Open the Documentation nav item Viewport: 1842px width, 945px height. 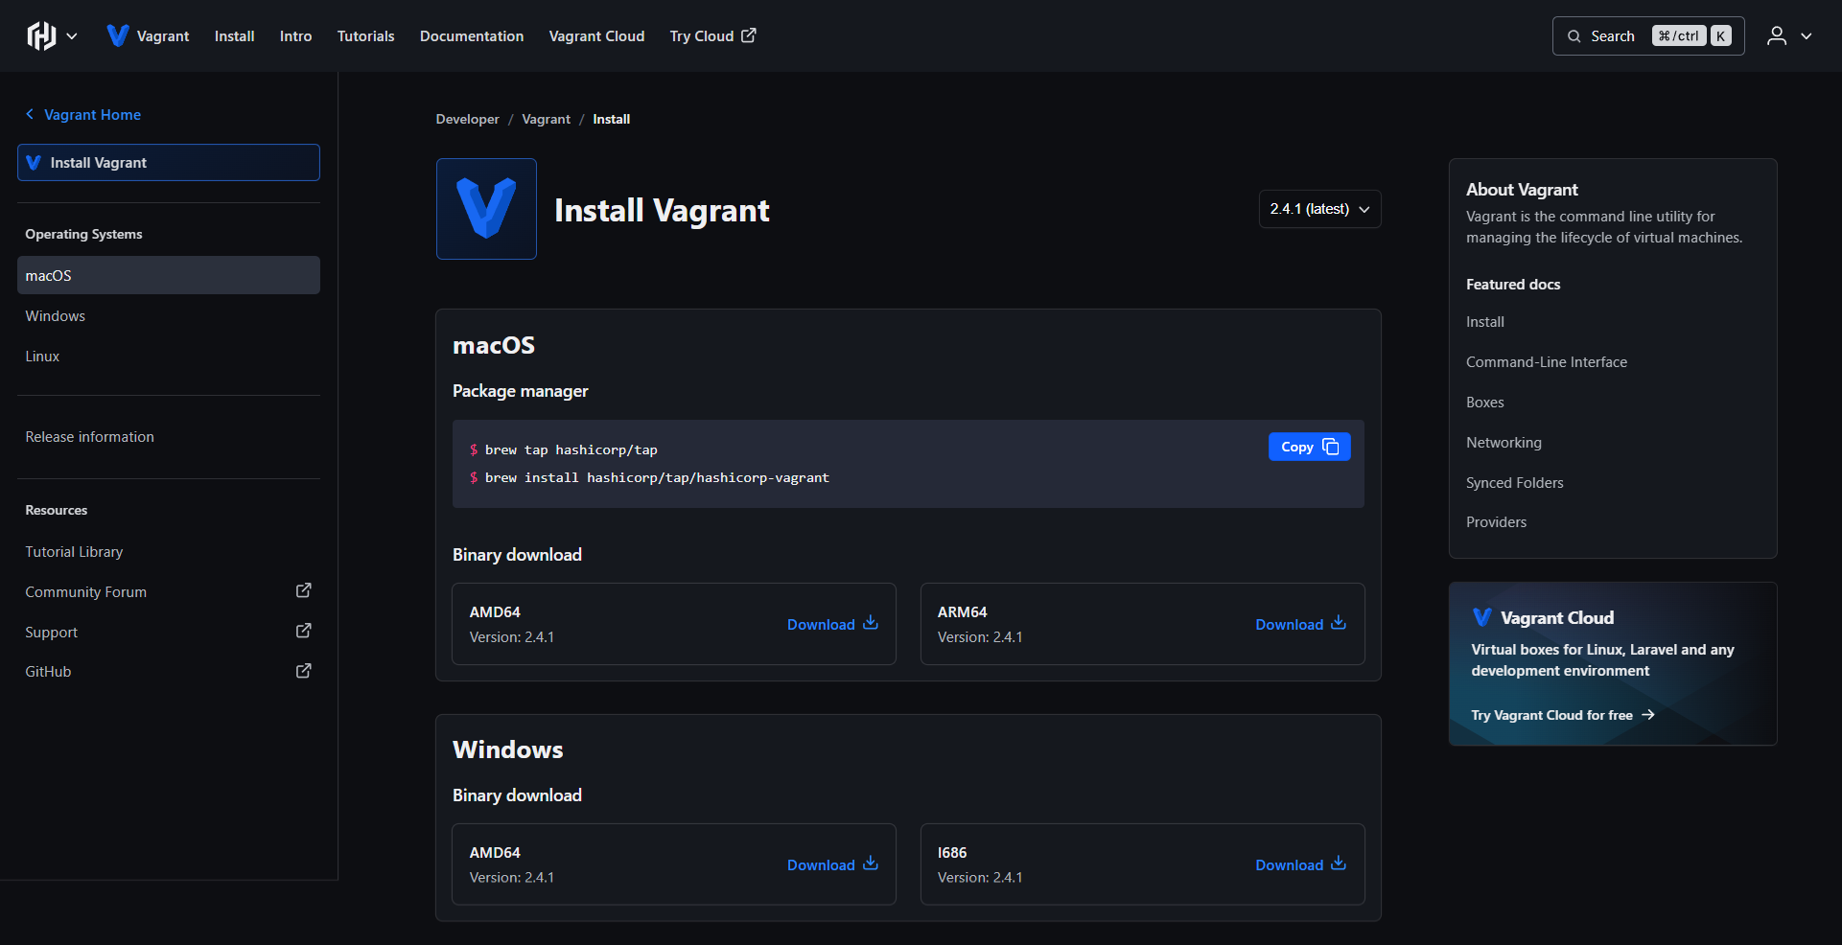pos(472,36)
